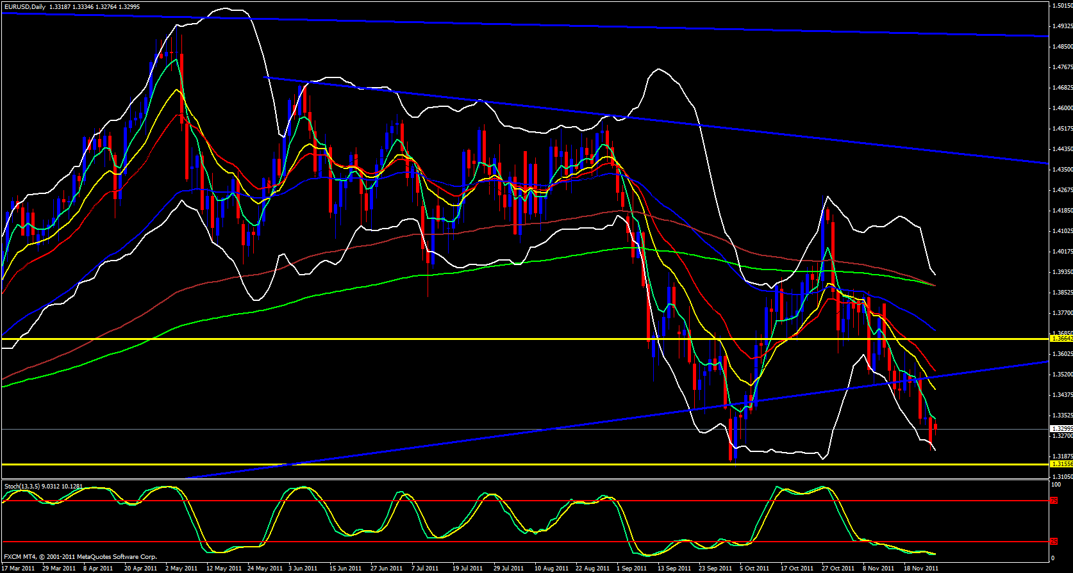Click the 3 Jun 2011 date label
Image resolution: width=1073 pixels, height=573 pixels.
(x=303, y=568)
